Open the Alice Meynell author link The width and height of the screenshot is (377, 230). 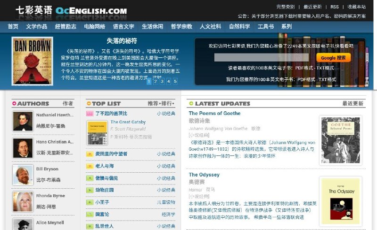point(50,222)
